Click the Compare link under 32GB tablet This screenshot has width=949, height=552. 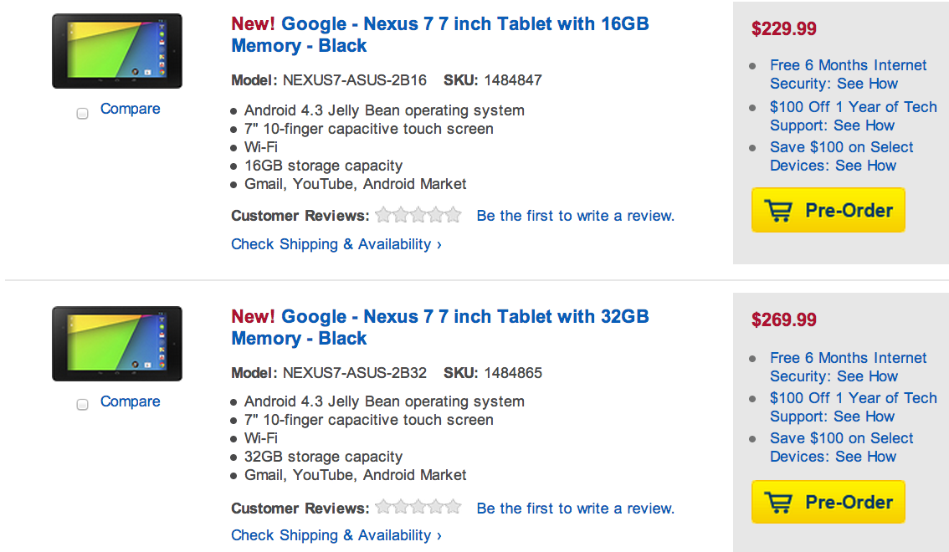coord(130,401)
